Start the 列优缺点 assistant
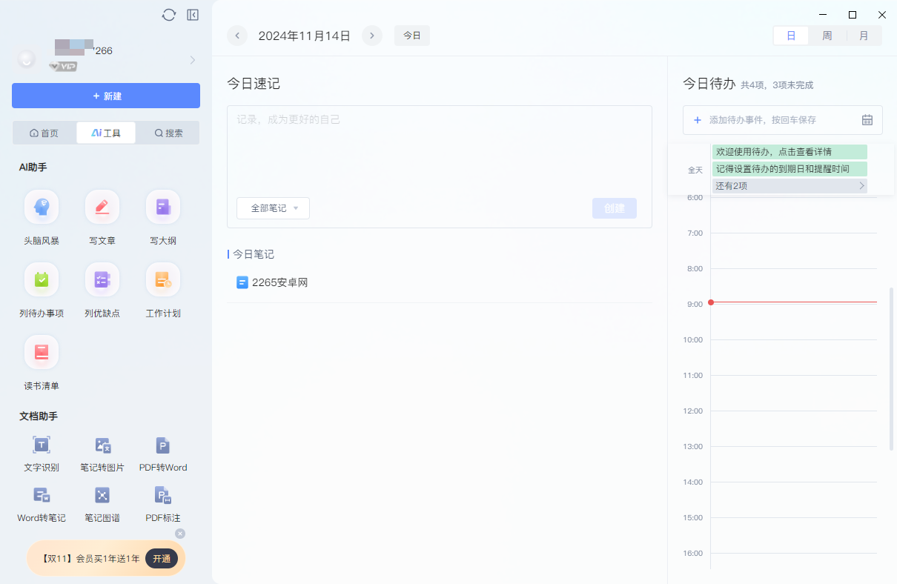This screenshot has height=584, width=897. 102,289
